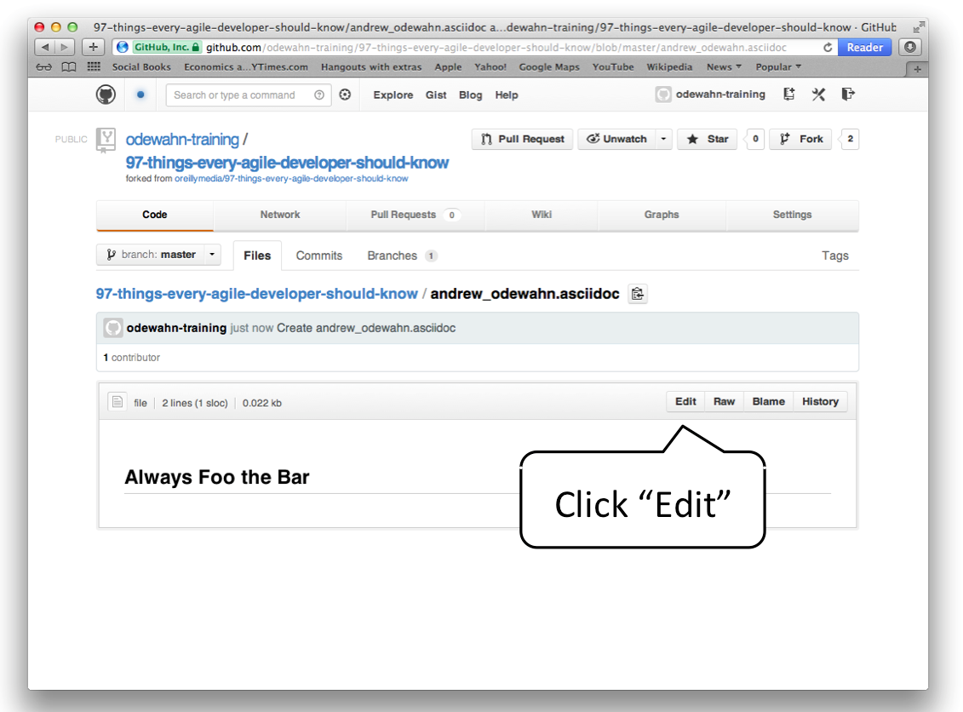The height and width of the screenshot is (712, 963).
Task: Open advanced search gear icon
Action: (x=345, y=95)
